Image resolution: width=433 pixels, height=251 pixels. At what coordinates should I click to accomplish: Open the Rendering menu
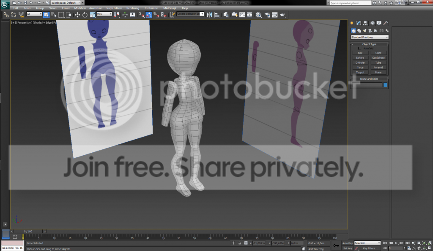tap(133, 8)
